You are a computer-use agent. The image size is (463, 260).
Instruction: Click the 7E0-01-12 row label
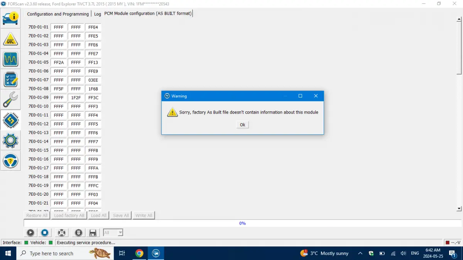click(x=39, y=124)
